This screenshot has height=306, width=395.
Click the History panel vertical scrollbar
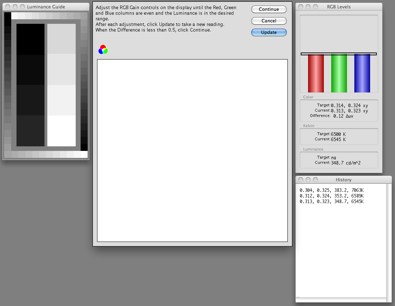(x=389, y=242)
